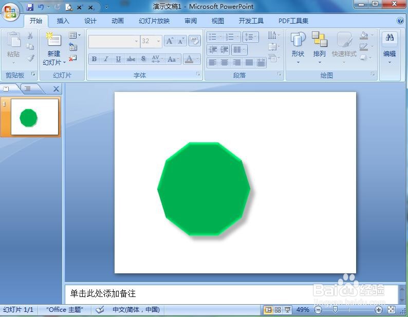The width and height of the screenshot is (408, 317).
Task: Change text direction
Action: click(273, 35)
